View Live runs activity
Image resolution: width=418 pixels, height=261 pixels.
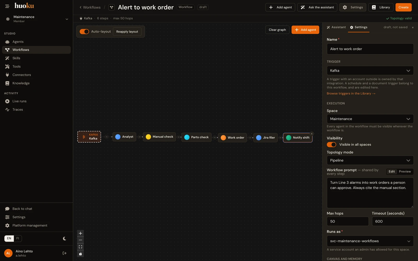[36, 101]
